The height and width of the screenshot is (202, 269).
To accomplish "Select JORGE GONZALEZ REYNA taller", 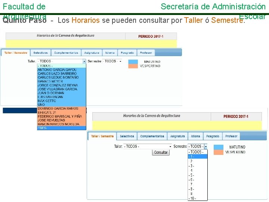I will [61, 85].
